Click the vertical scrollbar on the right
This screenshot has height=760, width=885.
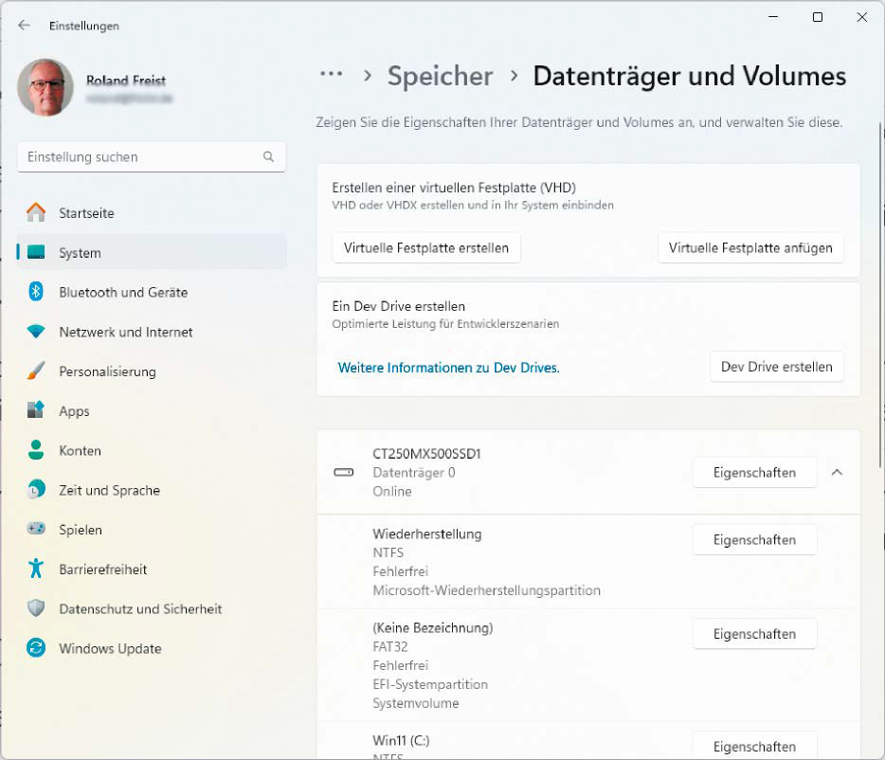pos(880,296)
